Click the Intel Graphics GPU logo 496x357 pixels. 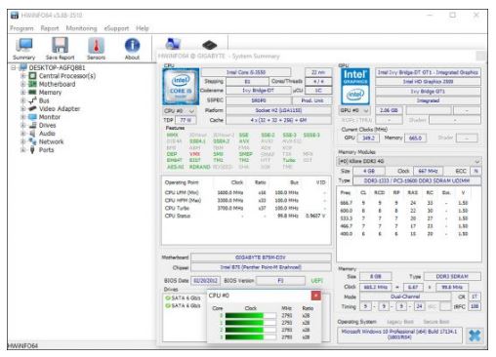pyautogui.click(x=354, y=87)
